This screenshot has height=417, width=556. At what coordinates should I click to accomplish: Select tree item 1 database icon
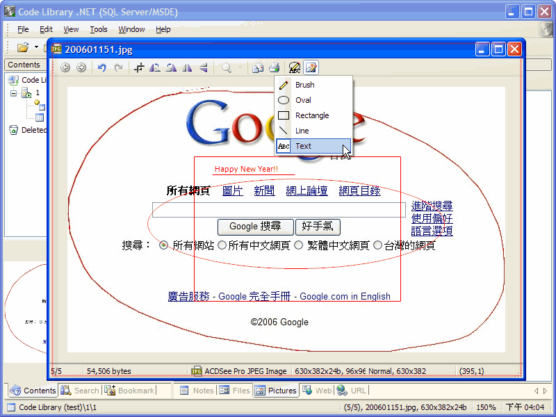point(26,93)
